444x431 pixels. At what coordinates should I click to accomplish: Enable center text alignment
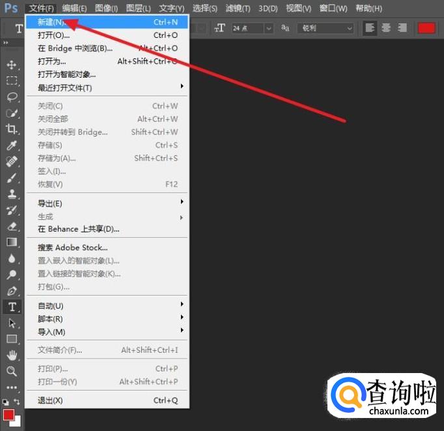386,28
